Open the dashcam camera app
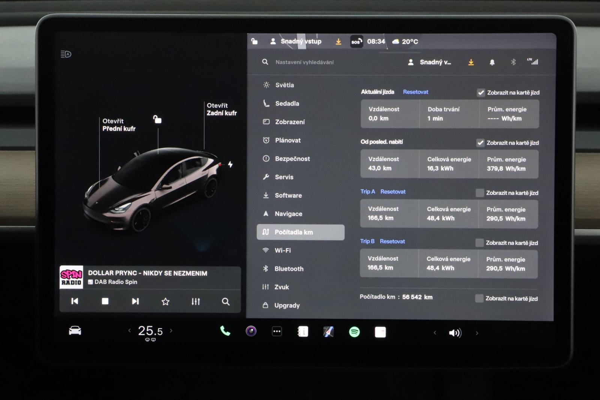 pos(251,331)
